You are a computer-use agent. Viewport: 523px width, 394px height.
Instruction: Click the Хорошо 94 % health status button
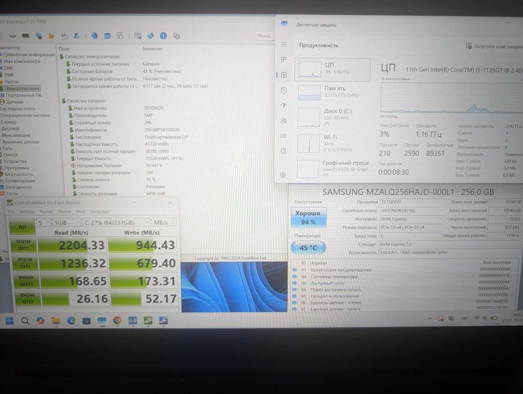308,217
